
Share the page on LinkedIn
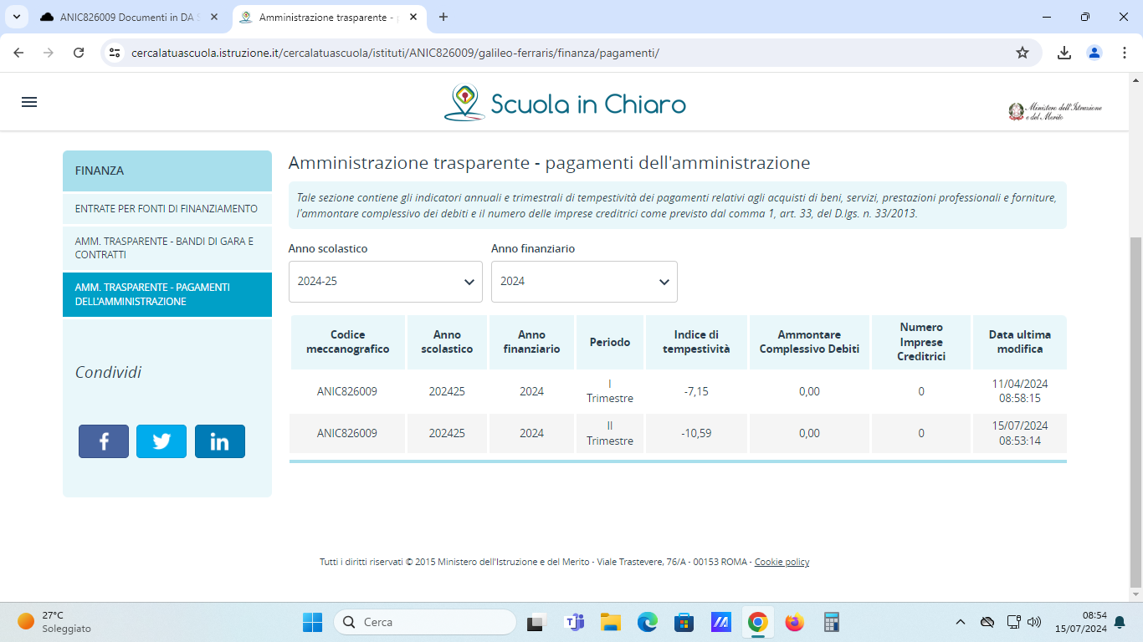pos(219,441)
